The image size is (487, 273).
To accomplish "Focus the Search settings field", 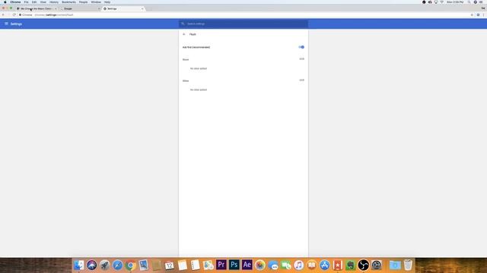I will pyautogui.click(x=243, y=24).
